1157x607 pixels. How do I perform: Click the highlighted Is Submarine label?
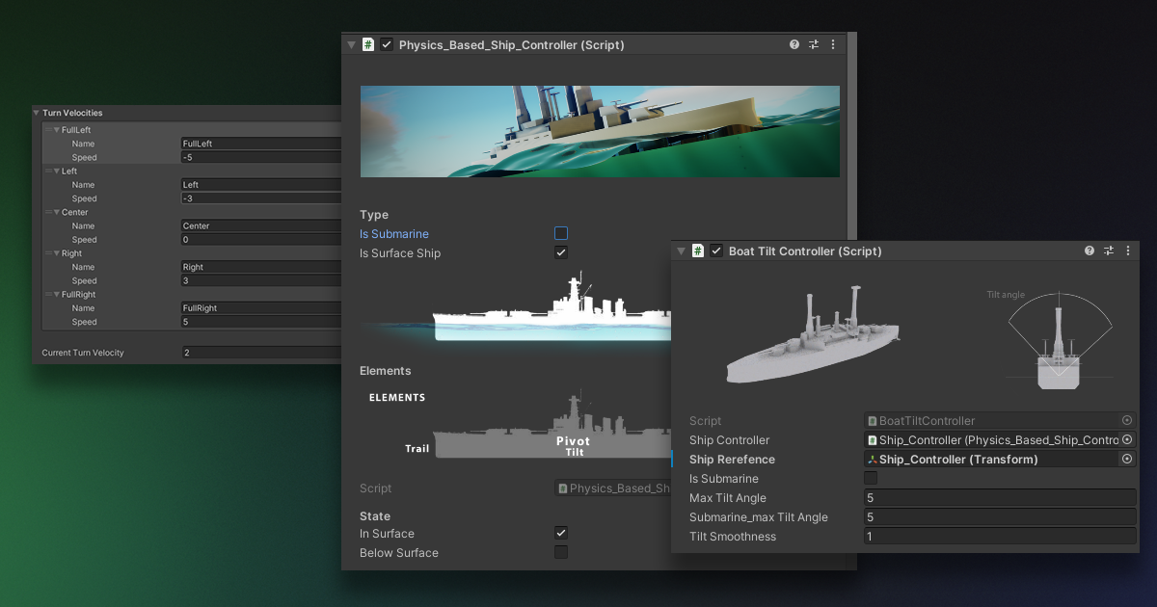[393, 233]
